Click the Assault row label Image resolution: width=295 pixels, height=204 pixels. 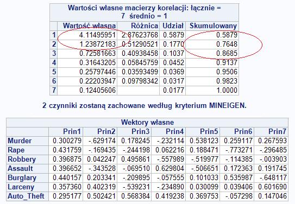20,168
